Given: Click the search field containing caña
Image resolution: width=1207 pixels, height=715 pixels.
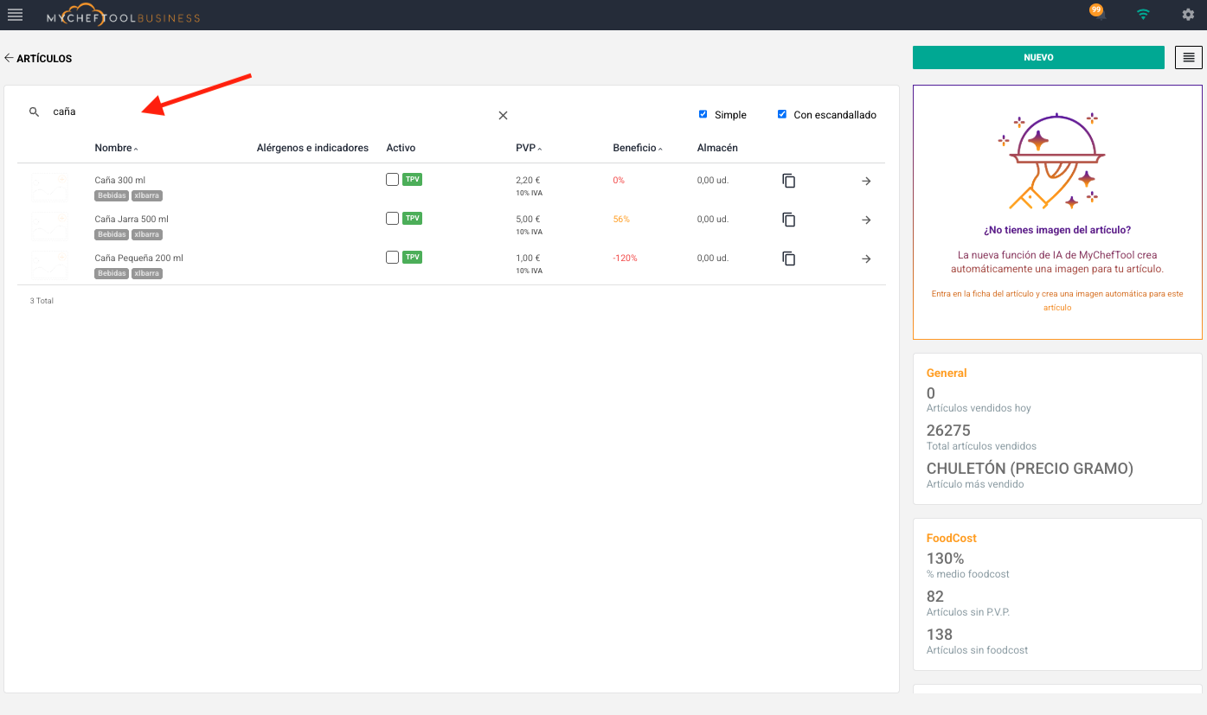Looking at the screenshot, I should point(260,112).
